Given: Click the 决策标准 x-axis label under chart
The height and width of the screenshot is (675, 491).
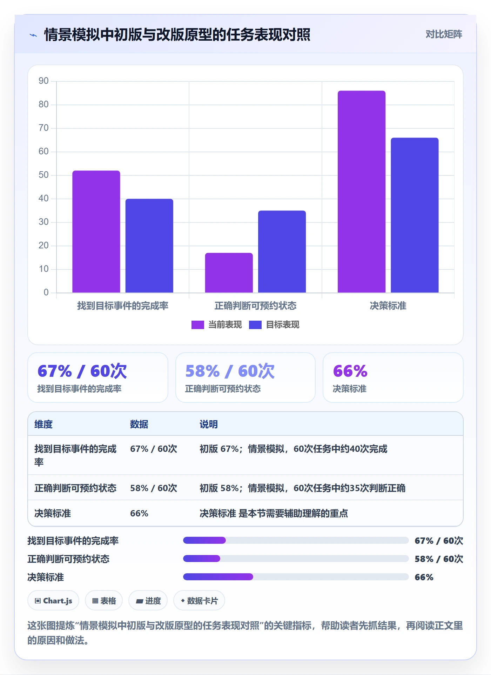Looking at the screenshot, I should [x=388, y=306].
